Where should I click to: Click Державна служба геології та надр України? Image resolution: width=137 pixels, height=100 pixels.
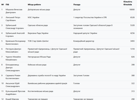(47, 75)
